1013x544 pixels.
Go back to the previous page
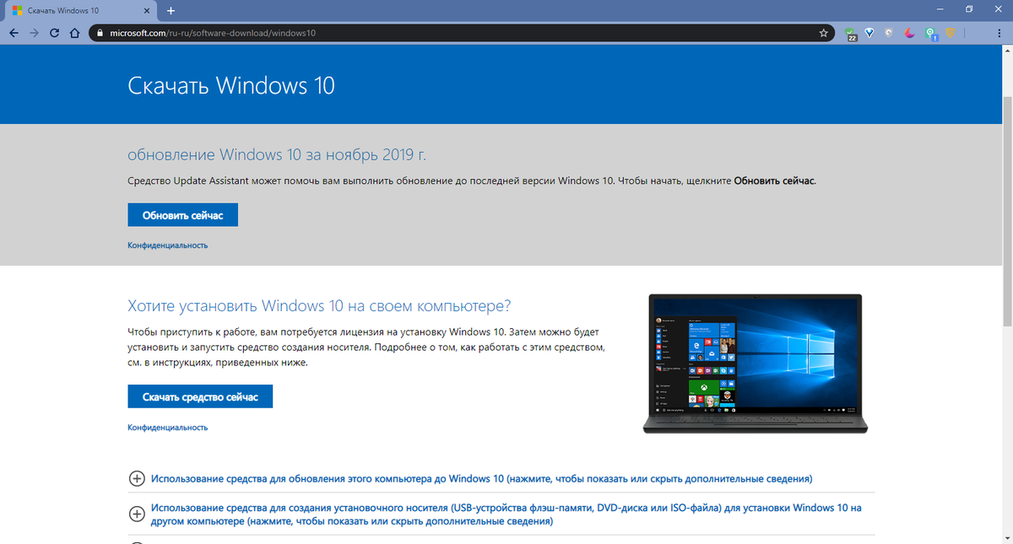(x=14, y=33)
